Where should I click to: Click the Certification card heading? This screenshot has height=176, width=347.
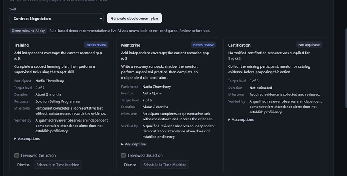[x=239, y=45]
